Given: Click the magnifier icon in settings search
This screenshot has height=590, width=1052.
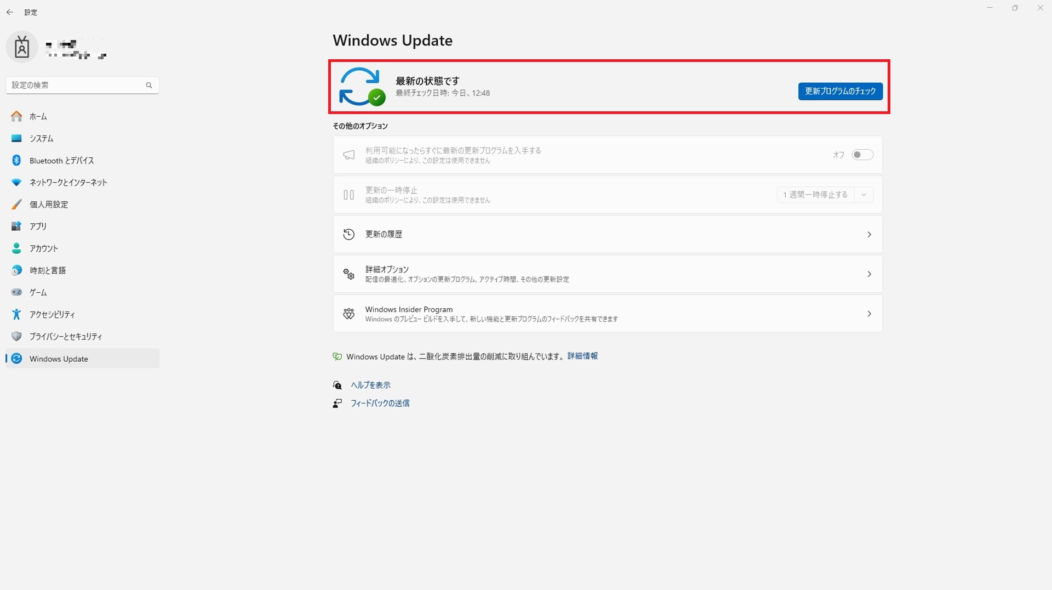Looking at the screenshot, I should pos(149,85).
